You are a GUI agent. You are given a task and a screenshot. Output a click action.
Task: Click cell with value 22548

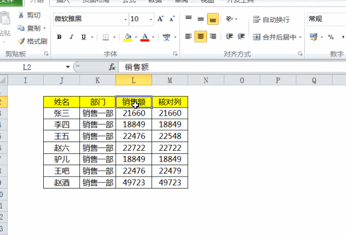[x=170, y=136]
